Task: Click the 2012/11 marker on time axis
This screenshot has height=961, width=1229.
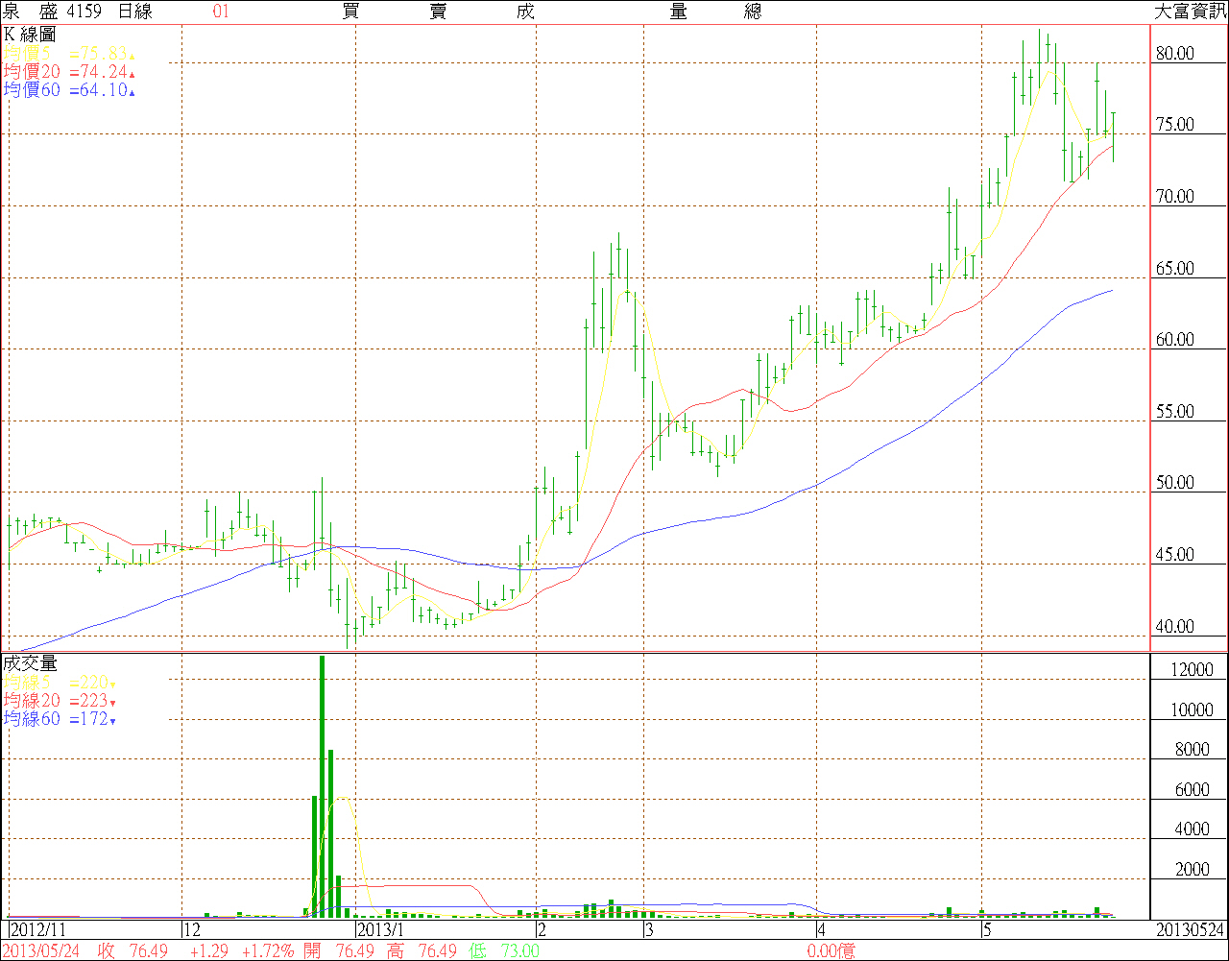Action: pos(37,930)
